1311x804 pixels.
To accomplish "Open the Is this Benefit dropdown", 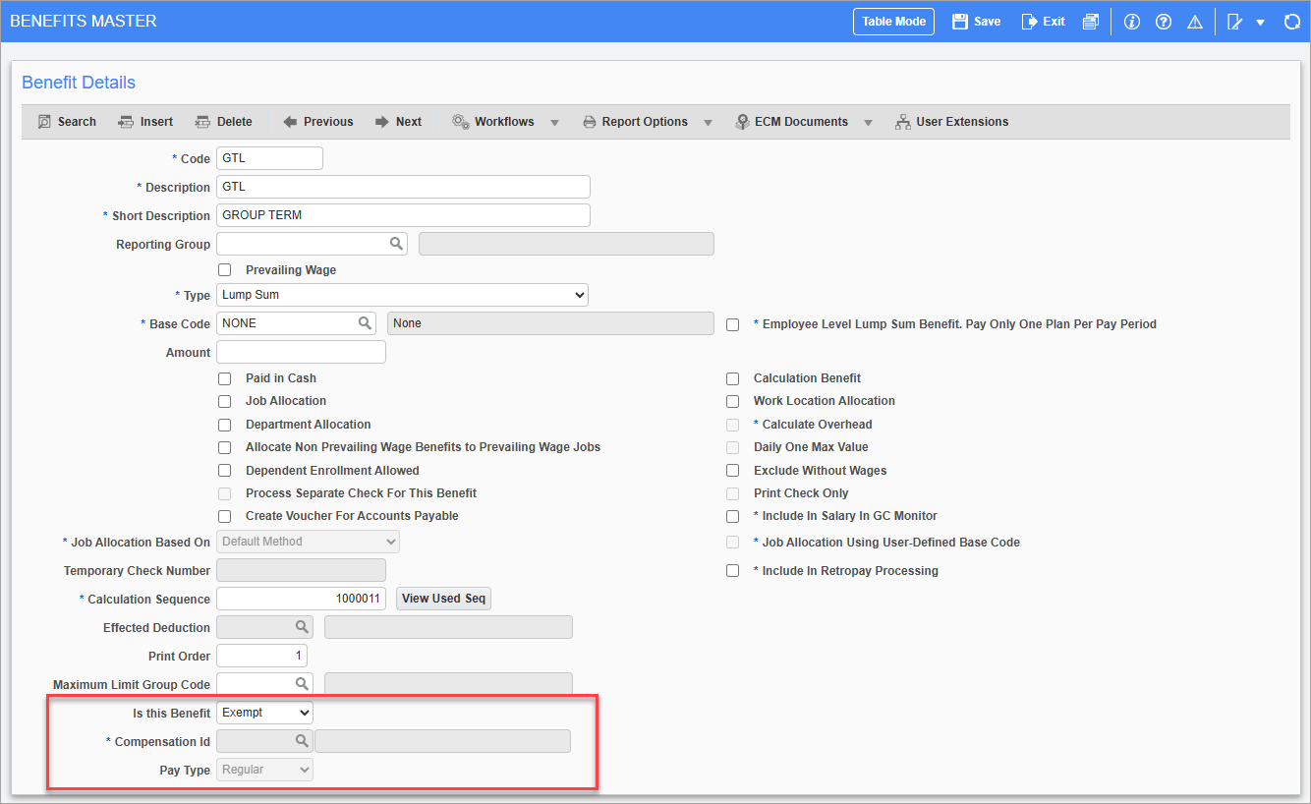I will tap(264, 713).
